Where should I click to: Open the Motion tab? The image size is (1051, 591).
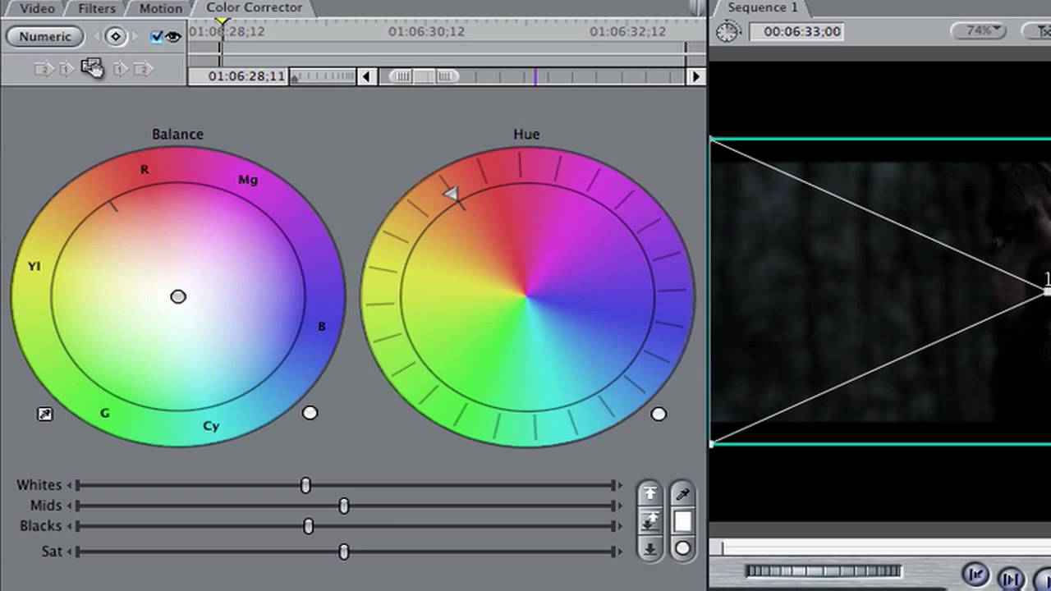pyautogui.click(x=161, y=8)
